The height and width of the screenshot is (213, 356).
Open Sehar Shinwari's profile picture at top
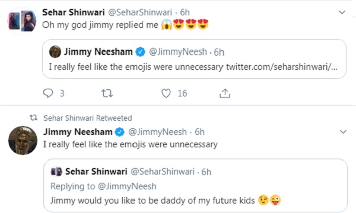(23, 21)
